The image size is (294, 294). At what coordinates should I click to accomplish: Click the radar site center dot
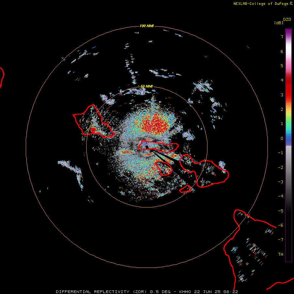tap(147, 147)
